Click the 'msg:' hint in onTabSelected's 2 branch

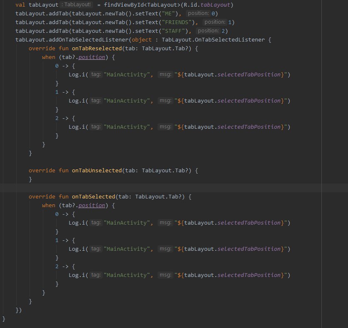pyautogui.click(x=165, y=275)
